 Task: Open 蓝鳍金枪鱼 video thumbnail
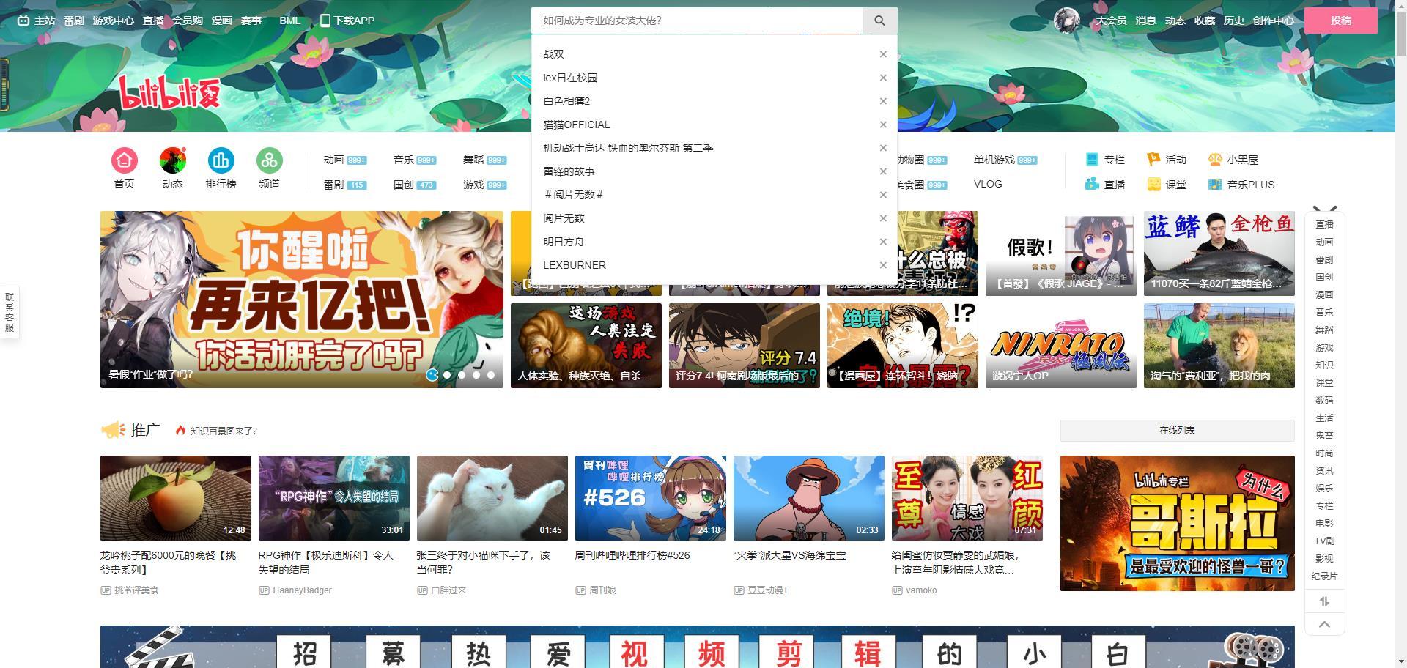[x=1219, y=253]
